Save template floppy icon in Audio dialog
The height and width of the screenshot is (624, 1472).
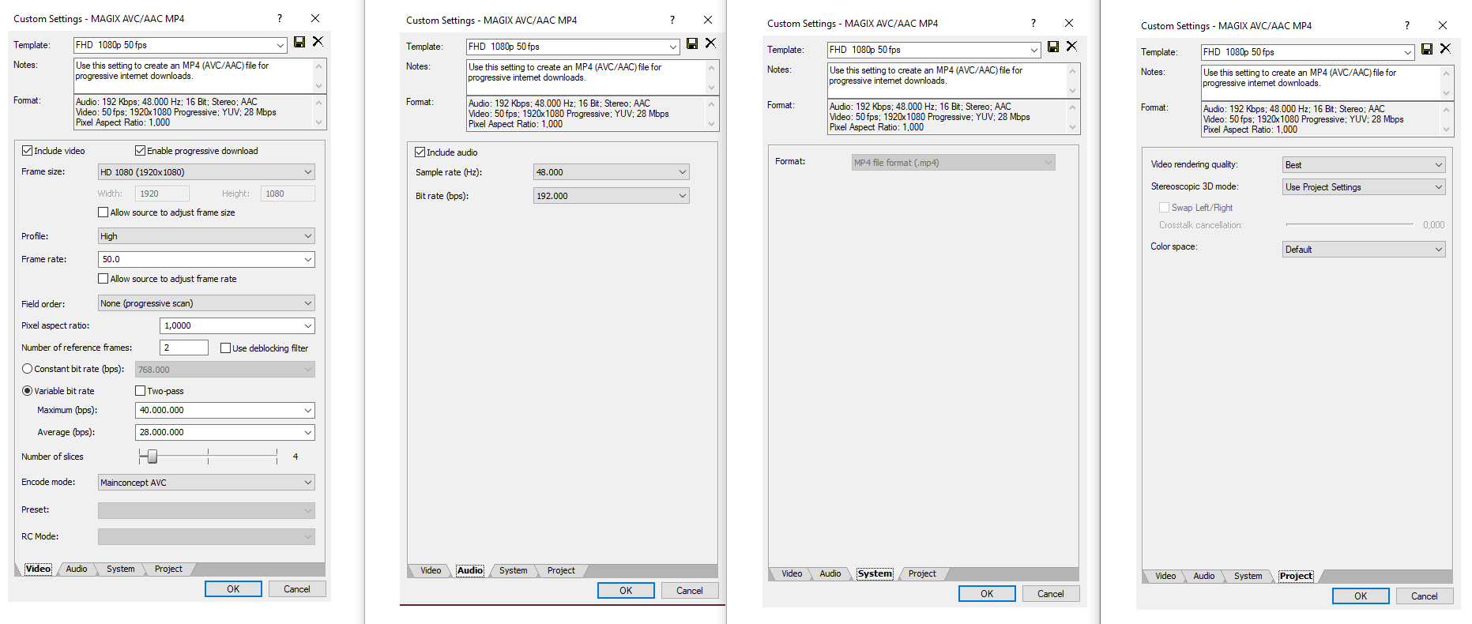[x=692, y=43]
